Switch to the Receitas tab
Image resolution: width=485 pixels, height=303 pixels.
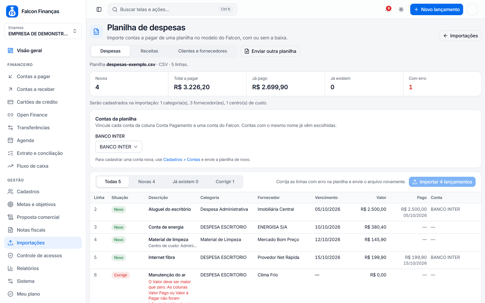pos(149,51)
